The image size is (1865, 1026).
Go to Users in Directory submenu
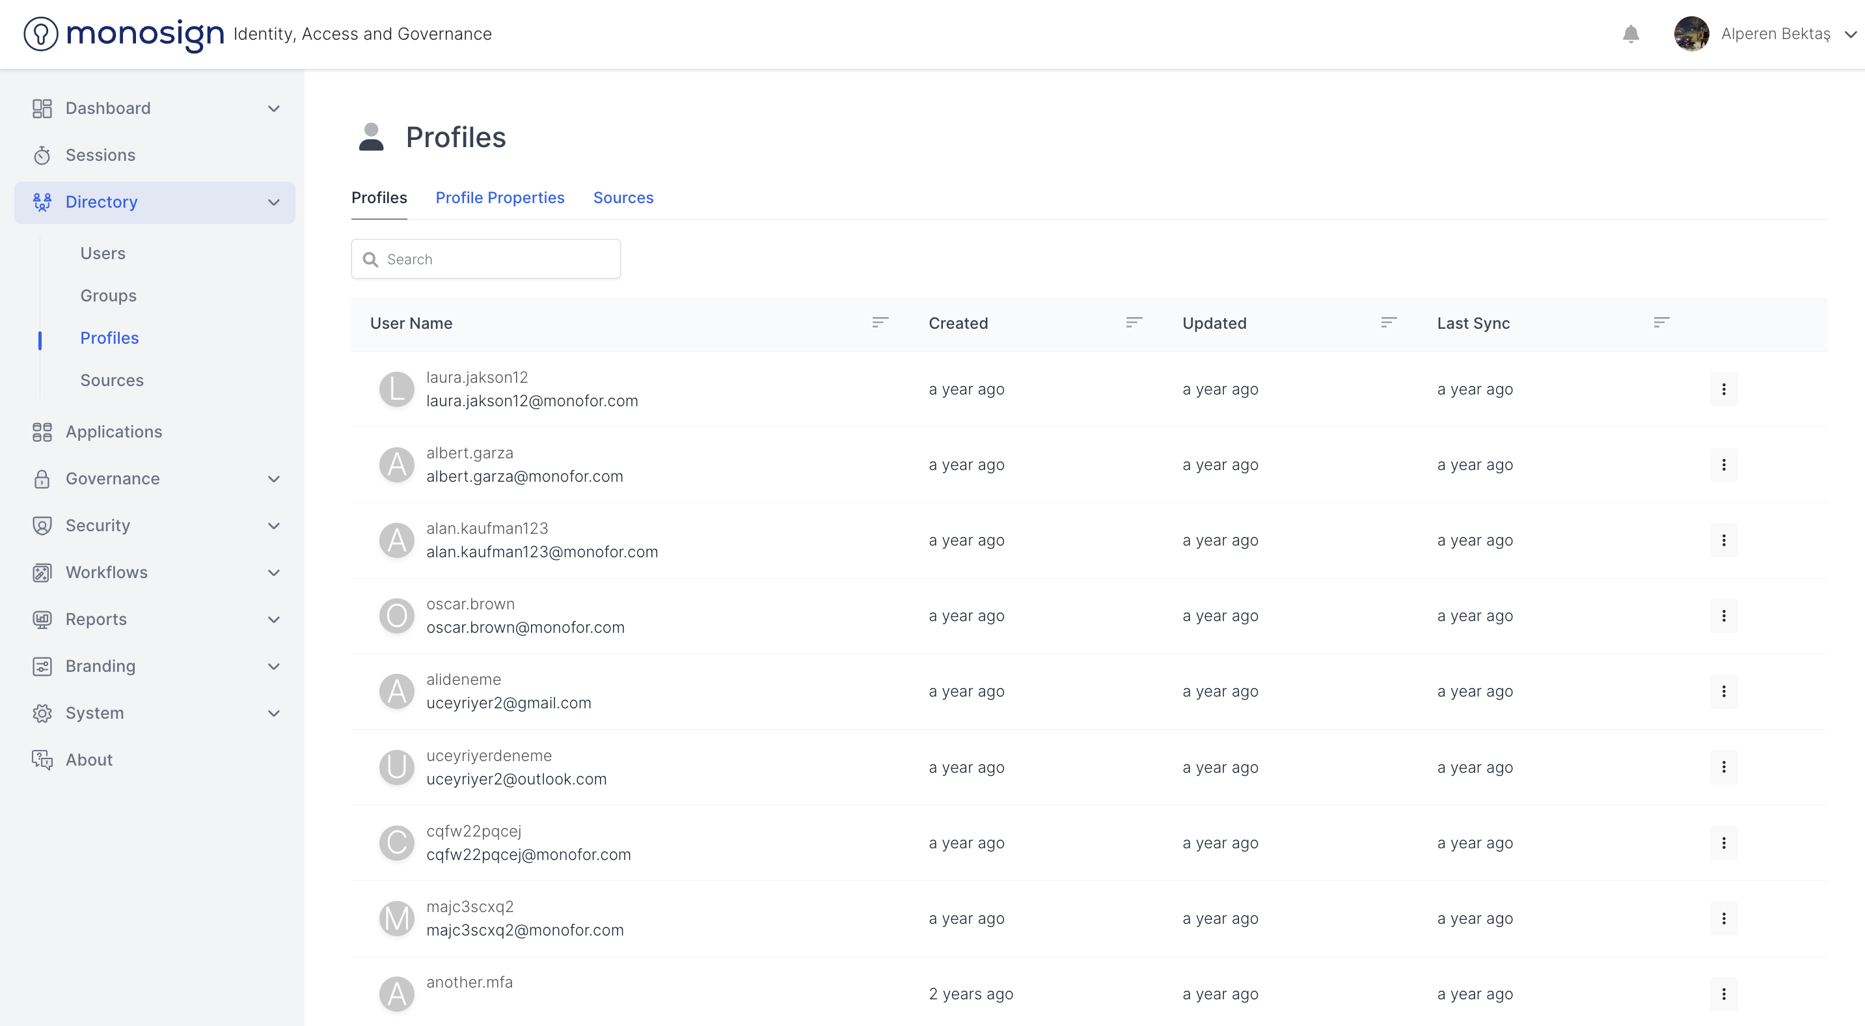(103, 253)
